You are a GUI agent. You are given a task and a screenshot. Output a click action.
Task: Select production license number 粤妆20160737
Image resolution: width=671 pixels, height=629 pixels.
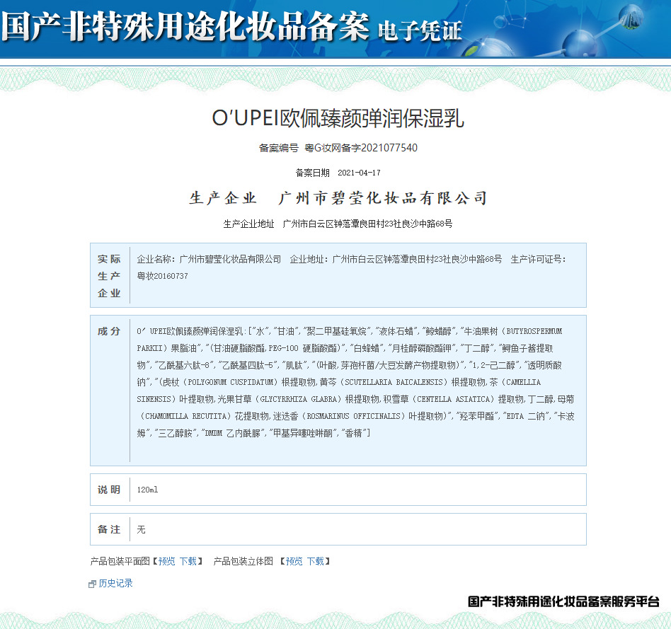tap(163, 277)
